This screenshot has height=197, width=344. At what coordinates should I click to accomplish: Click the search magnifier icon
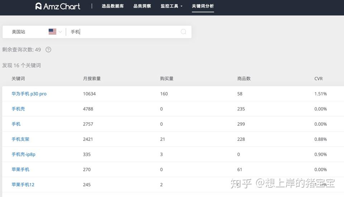click(183, 32)
